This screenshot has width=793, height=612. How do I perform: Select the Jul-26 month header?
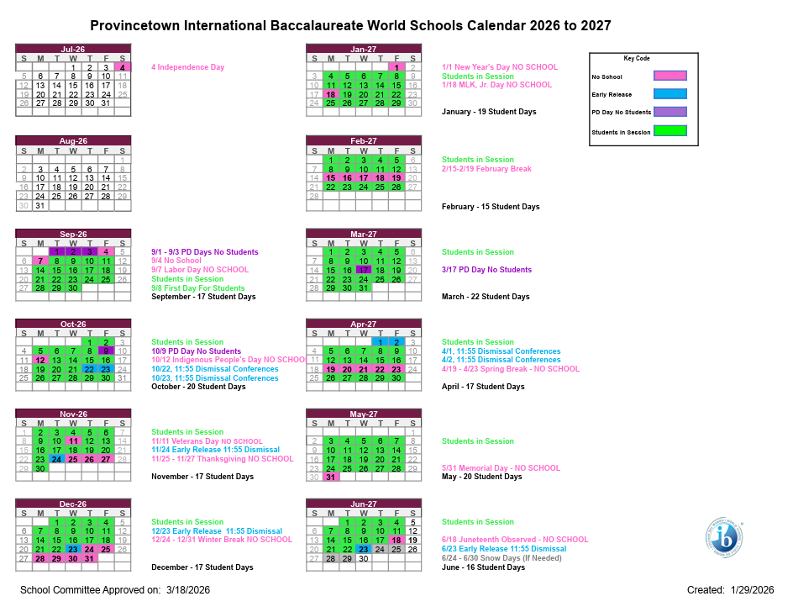click(73, 49)
